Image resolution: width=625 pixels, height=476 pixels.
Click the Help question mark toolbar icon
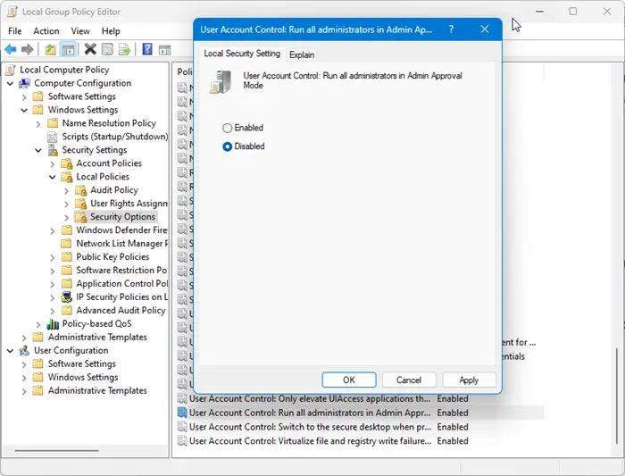click(147, 49)
